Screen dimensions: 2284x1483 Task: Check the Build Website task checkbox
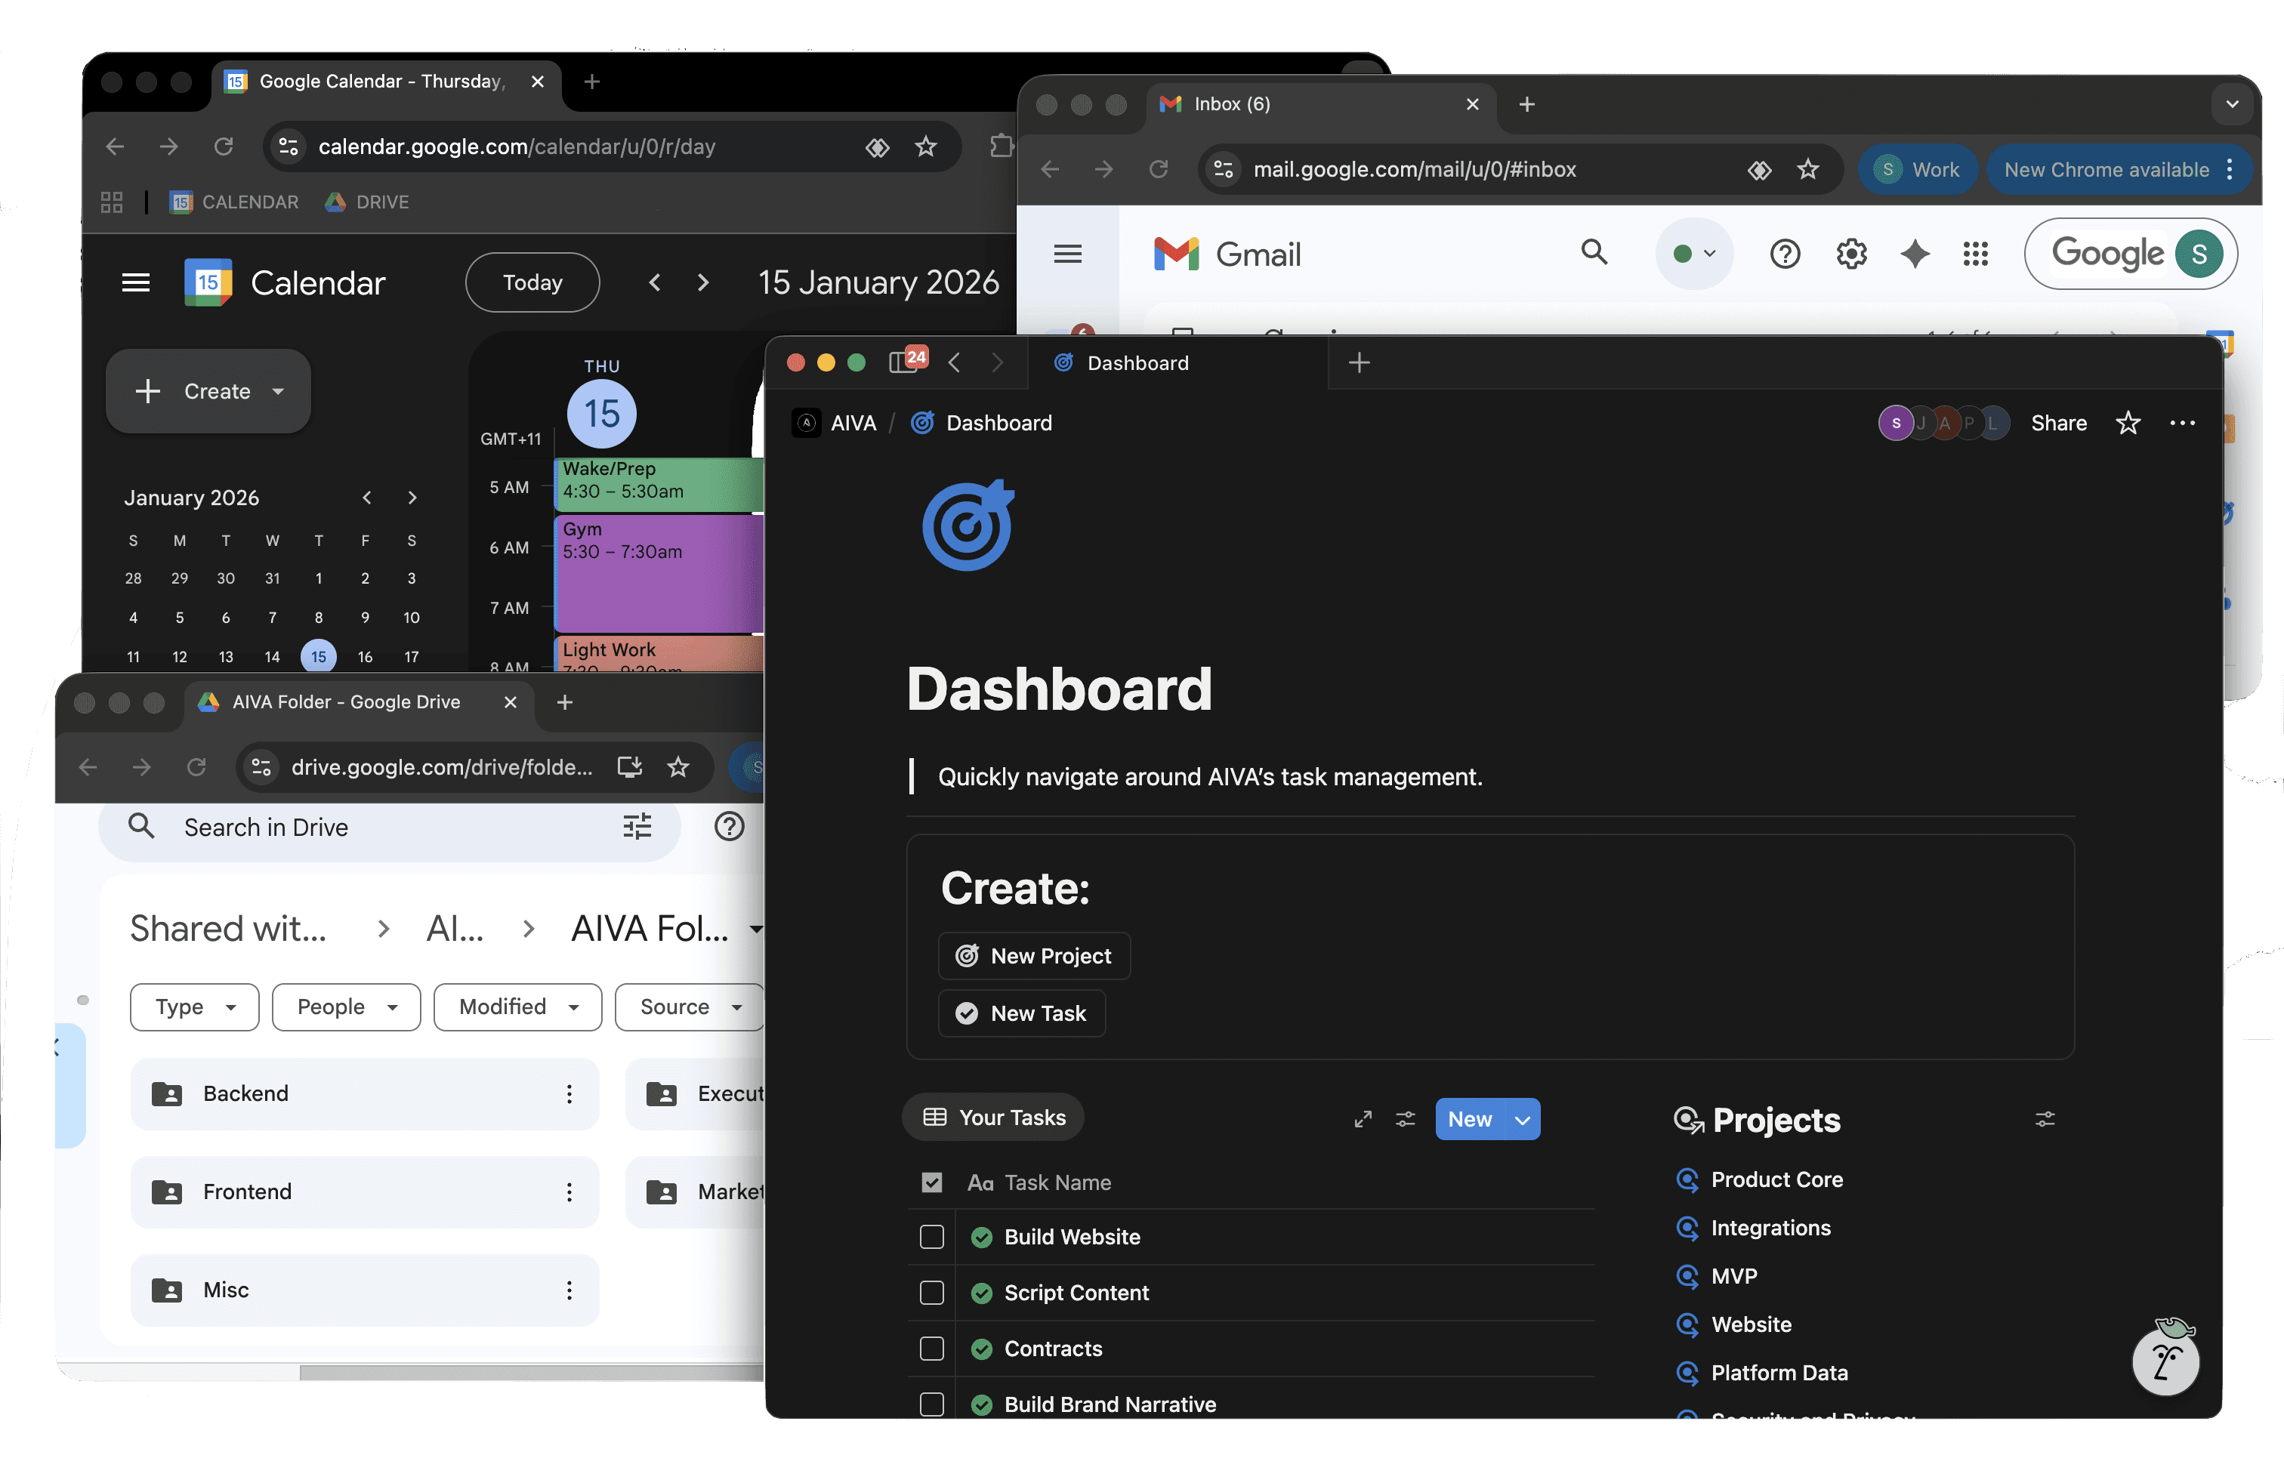(931, 1238)
